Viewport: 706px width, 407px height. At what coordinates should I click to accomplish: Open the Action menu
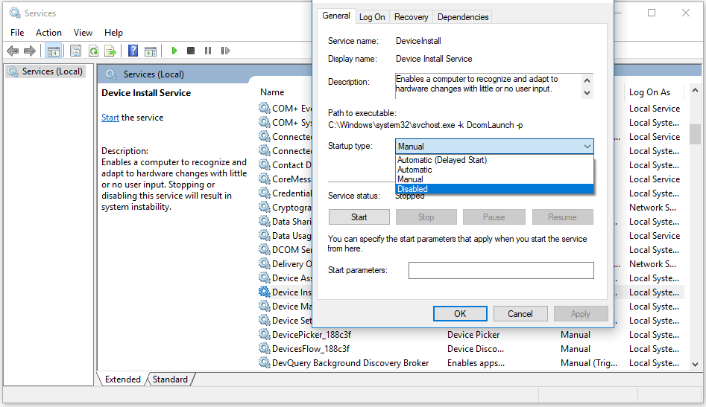click(48, 33)
